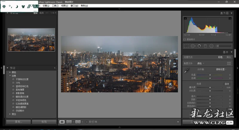
Task: Open the 帮助(H) menu
Action: (84, 6)
